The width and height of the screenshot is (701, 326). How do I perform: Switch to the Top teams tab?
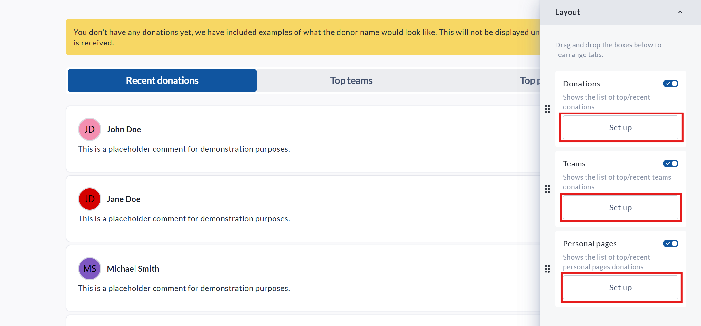pos(351,81)
